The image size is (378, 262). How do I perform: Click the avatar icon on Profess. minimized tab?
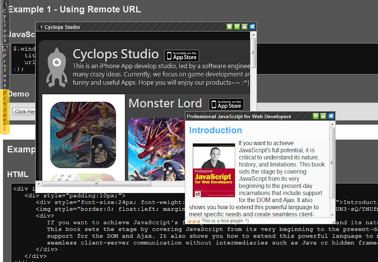pyautogui.click(x=5, y=49)
